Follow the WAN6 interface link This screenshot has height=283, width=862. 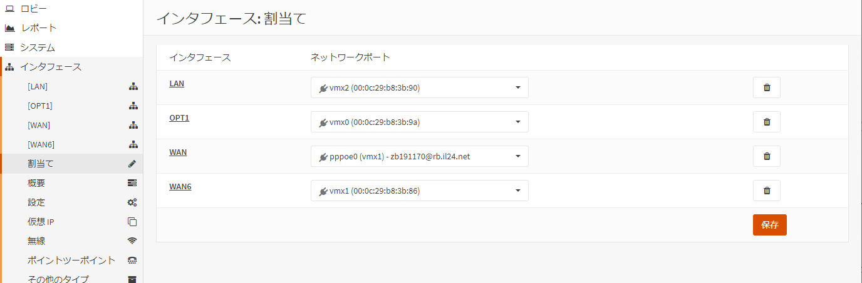pos(180,186)
